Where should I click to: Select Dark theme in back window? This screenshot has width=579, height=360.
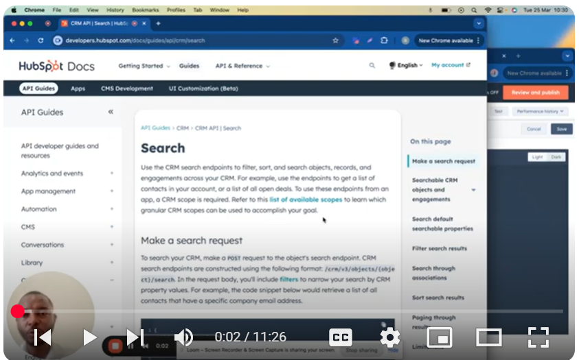556,157
